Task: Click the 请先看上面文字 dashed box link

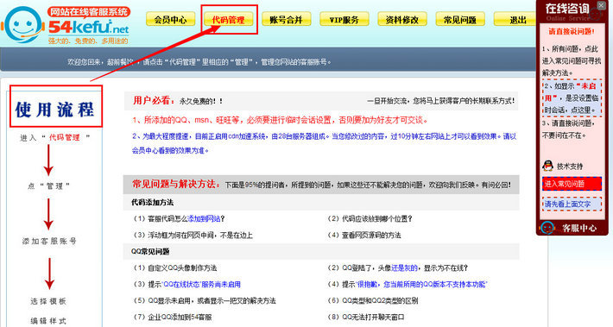Action: click(572, 204)
